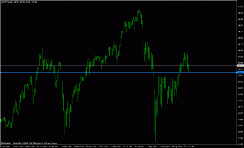Click the 12 Jul 2007 date label
Image resolution: width=244 pixels, height=148 pixels.
tap(140, 146)
